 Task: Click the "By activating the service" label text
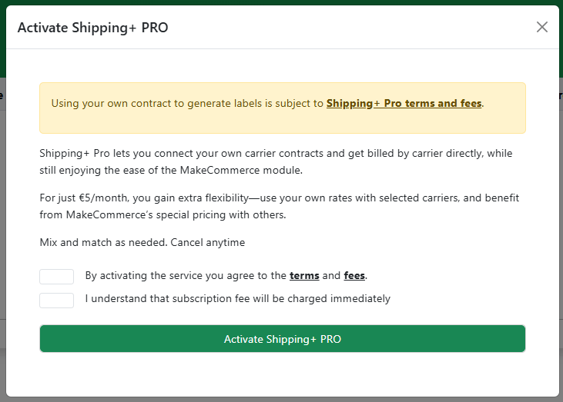pyautogui.click(x=185, y=275)
